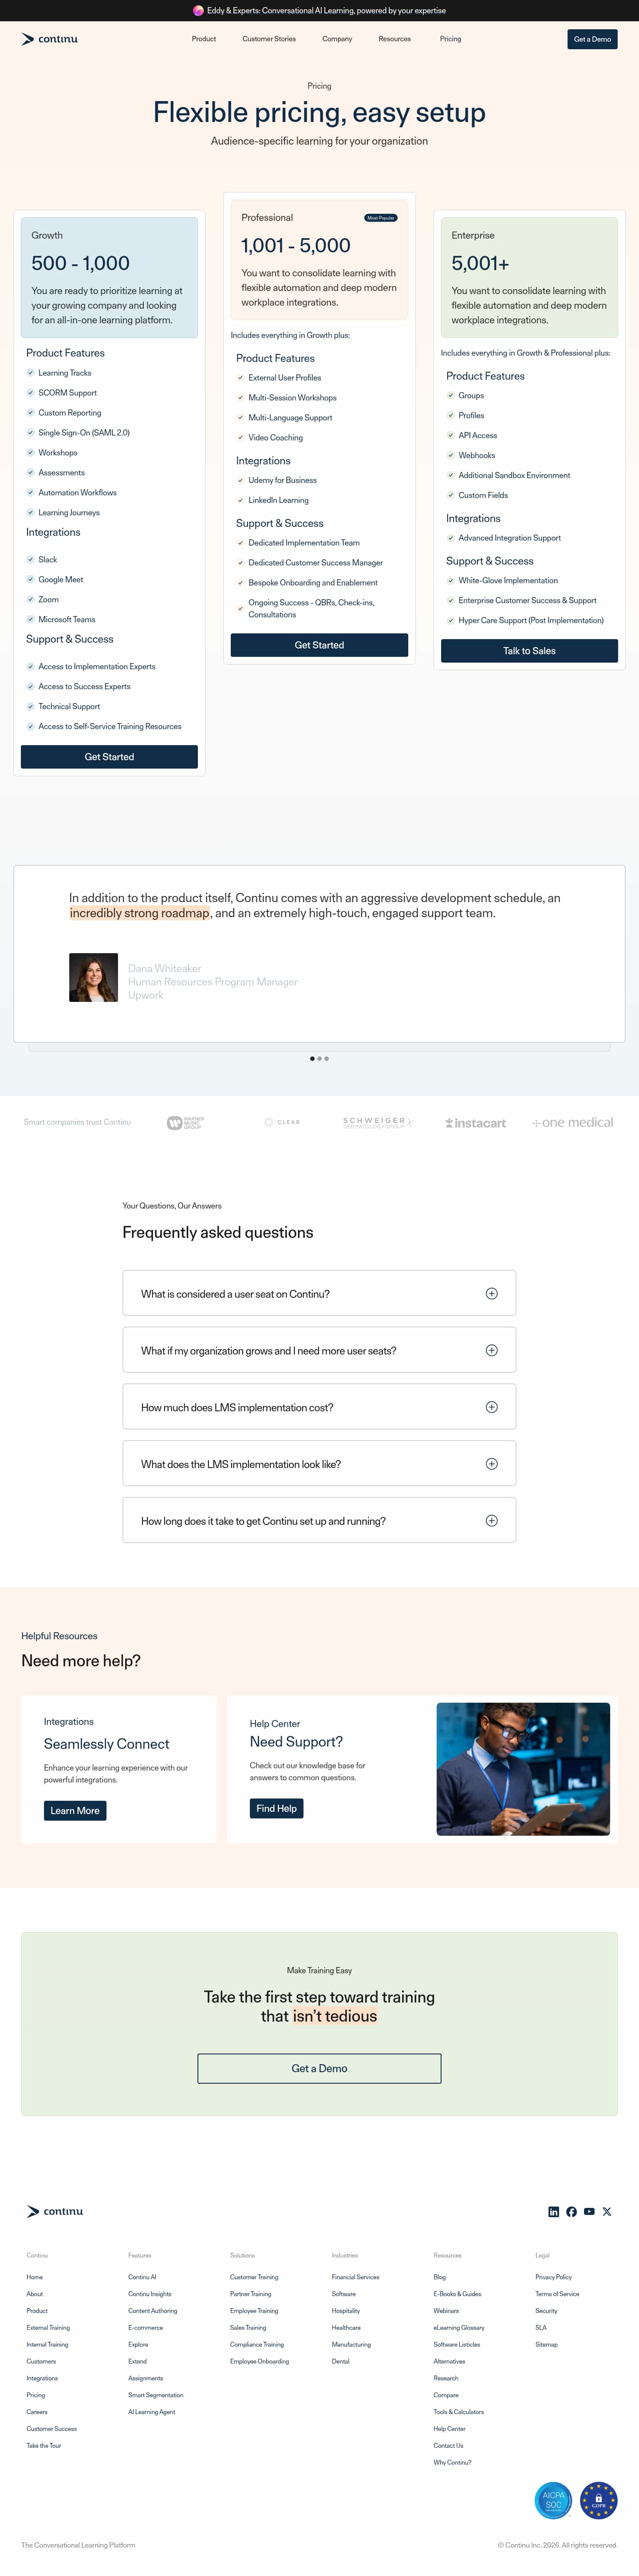Open the Resources navigation menu
639x2576 pixels.
(394, 39)
